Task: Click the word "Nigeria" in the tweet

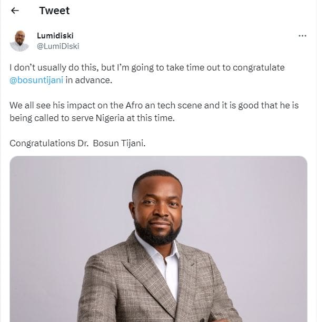Action: [x=110, y=118]
